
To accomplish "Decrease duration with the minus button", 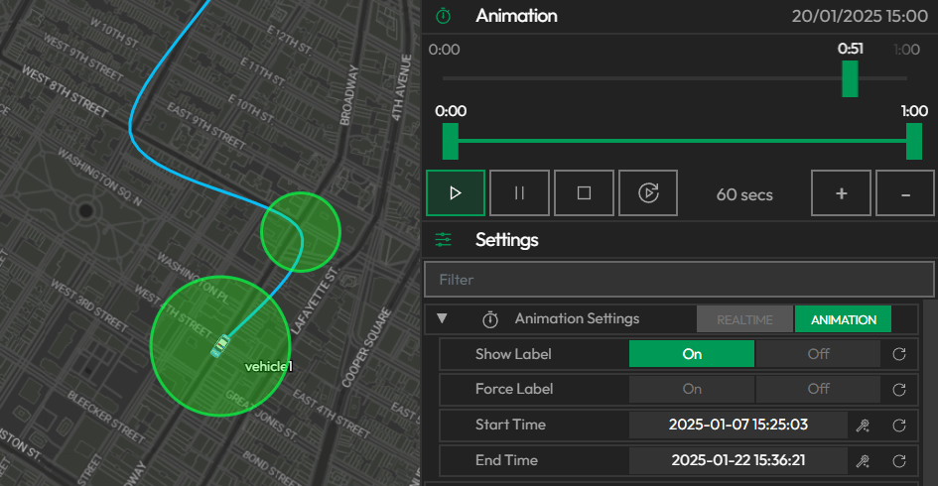I will 905,193.
